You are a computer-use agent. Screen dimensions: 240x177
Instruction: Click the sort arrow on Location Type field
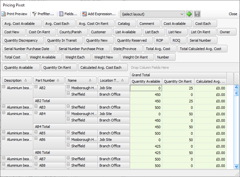tap(122, 80)
